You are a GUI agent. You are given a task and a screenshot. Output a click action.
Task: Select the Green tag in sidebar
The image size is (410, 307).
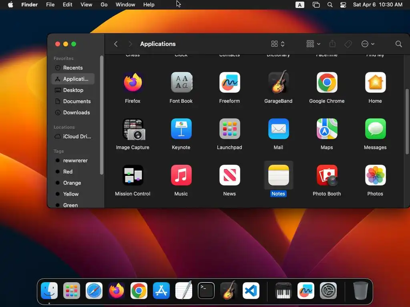pos(73,205)
